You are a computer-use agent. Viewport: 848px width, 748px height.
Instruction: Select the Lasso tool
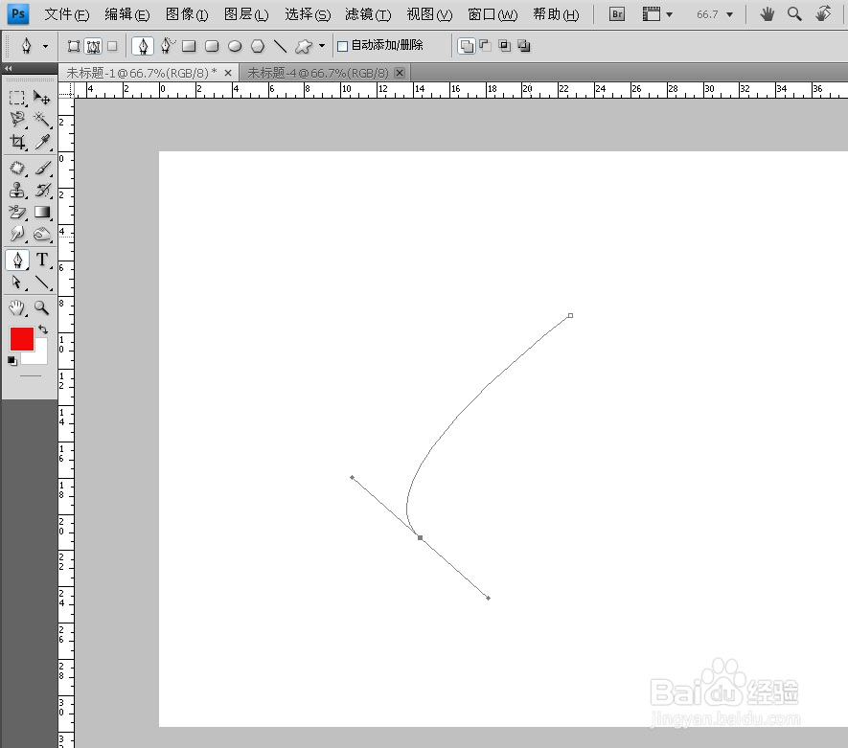point(16,120)
